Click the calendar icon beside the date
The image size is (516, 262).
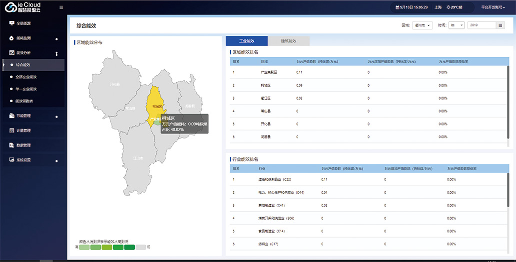[397, 7]
